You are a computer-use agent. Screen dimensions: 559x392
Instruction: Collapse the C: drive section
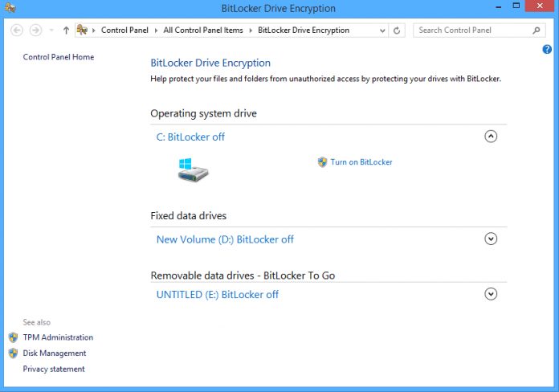pyautogui.click(x=491, y=137)
